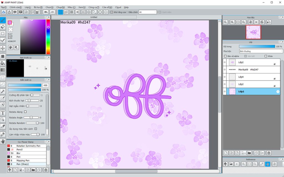Click the navigator canvas thumbnail
Image resolution: width=284 pixels, height=177 pixels.
(253, 32)
